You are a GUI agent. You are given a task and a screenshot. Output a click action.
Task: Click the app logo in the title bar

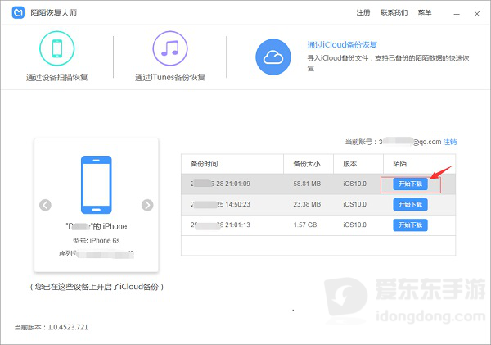(18, 12)
